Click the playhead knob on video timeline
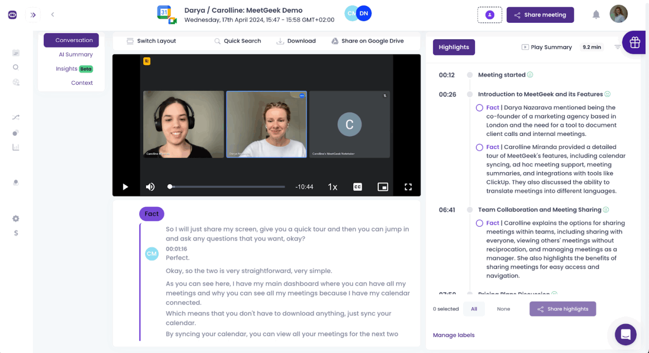Screen dimensions: 649x353 click(170, 187)
